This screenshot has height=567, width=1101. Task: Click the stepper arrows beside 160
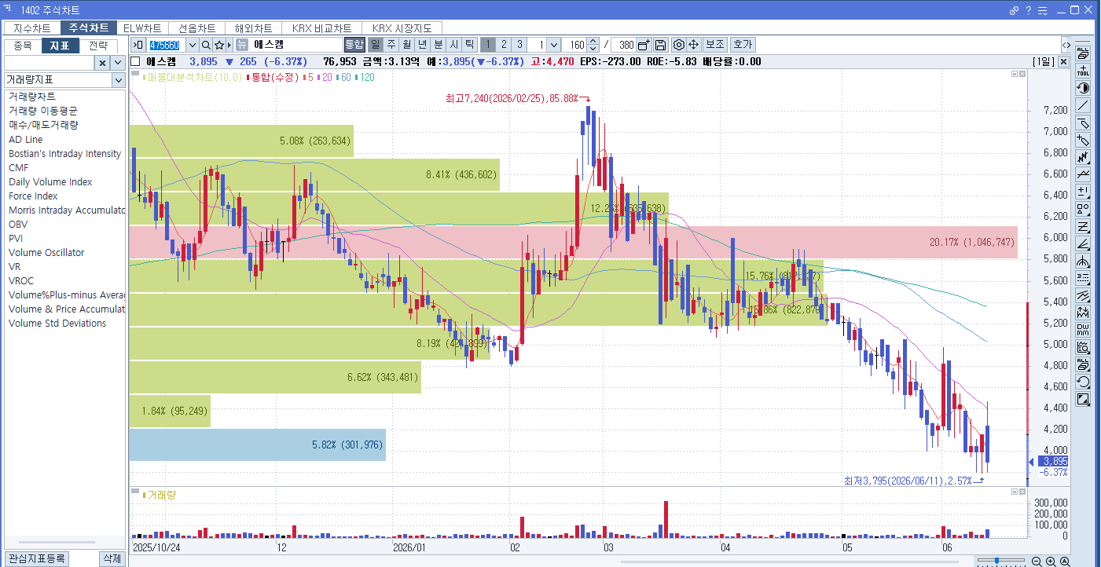click(x=593, y=45)
